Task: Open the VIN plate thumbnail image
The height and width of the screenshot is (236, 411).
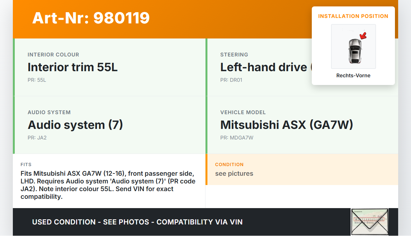Action: pos(370,222)
